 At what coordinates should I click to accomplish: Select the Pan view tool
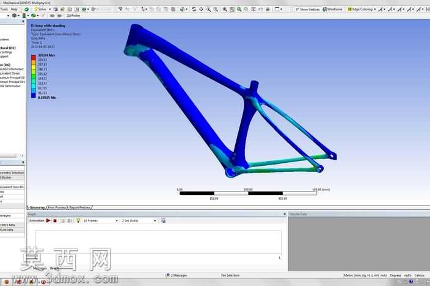tap(201, 9)
